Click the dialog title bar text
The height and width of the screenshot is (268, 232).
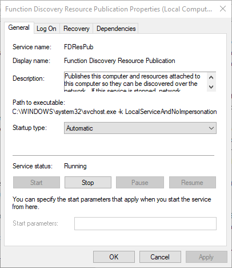pos(109,9)
